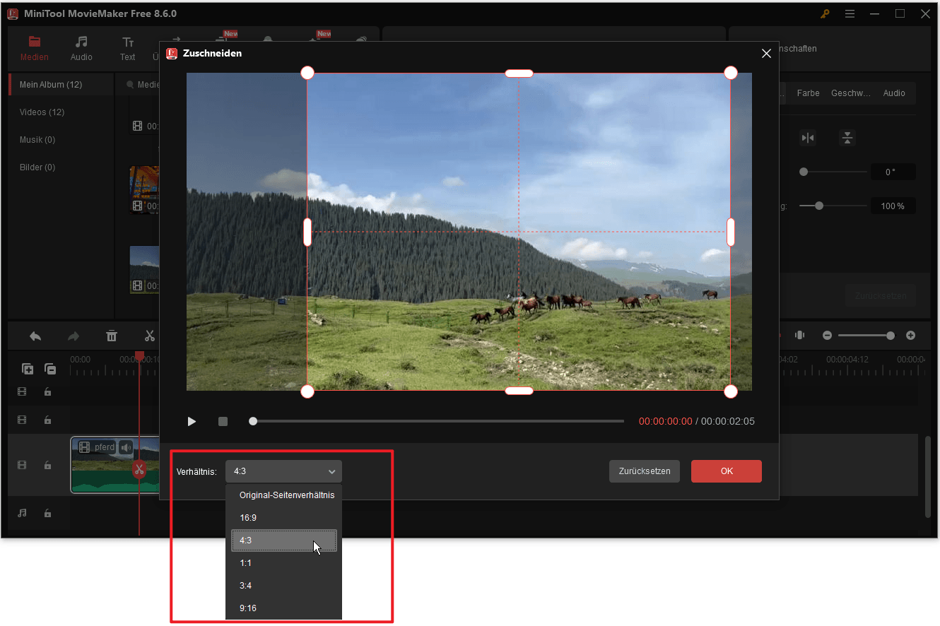Click the scale slider knob at 100 %
This screenshot has width=940, height=626.
[819, 206]
